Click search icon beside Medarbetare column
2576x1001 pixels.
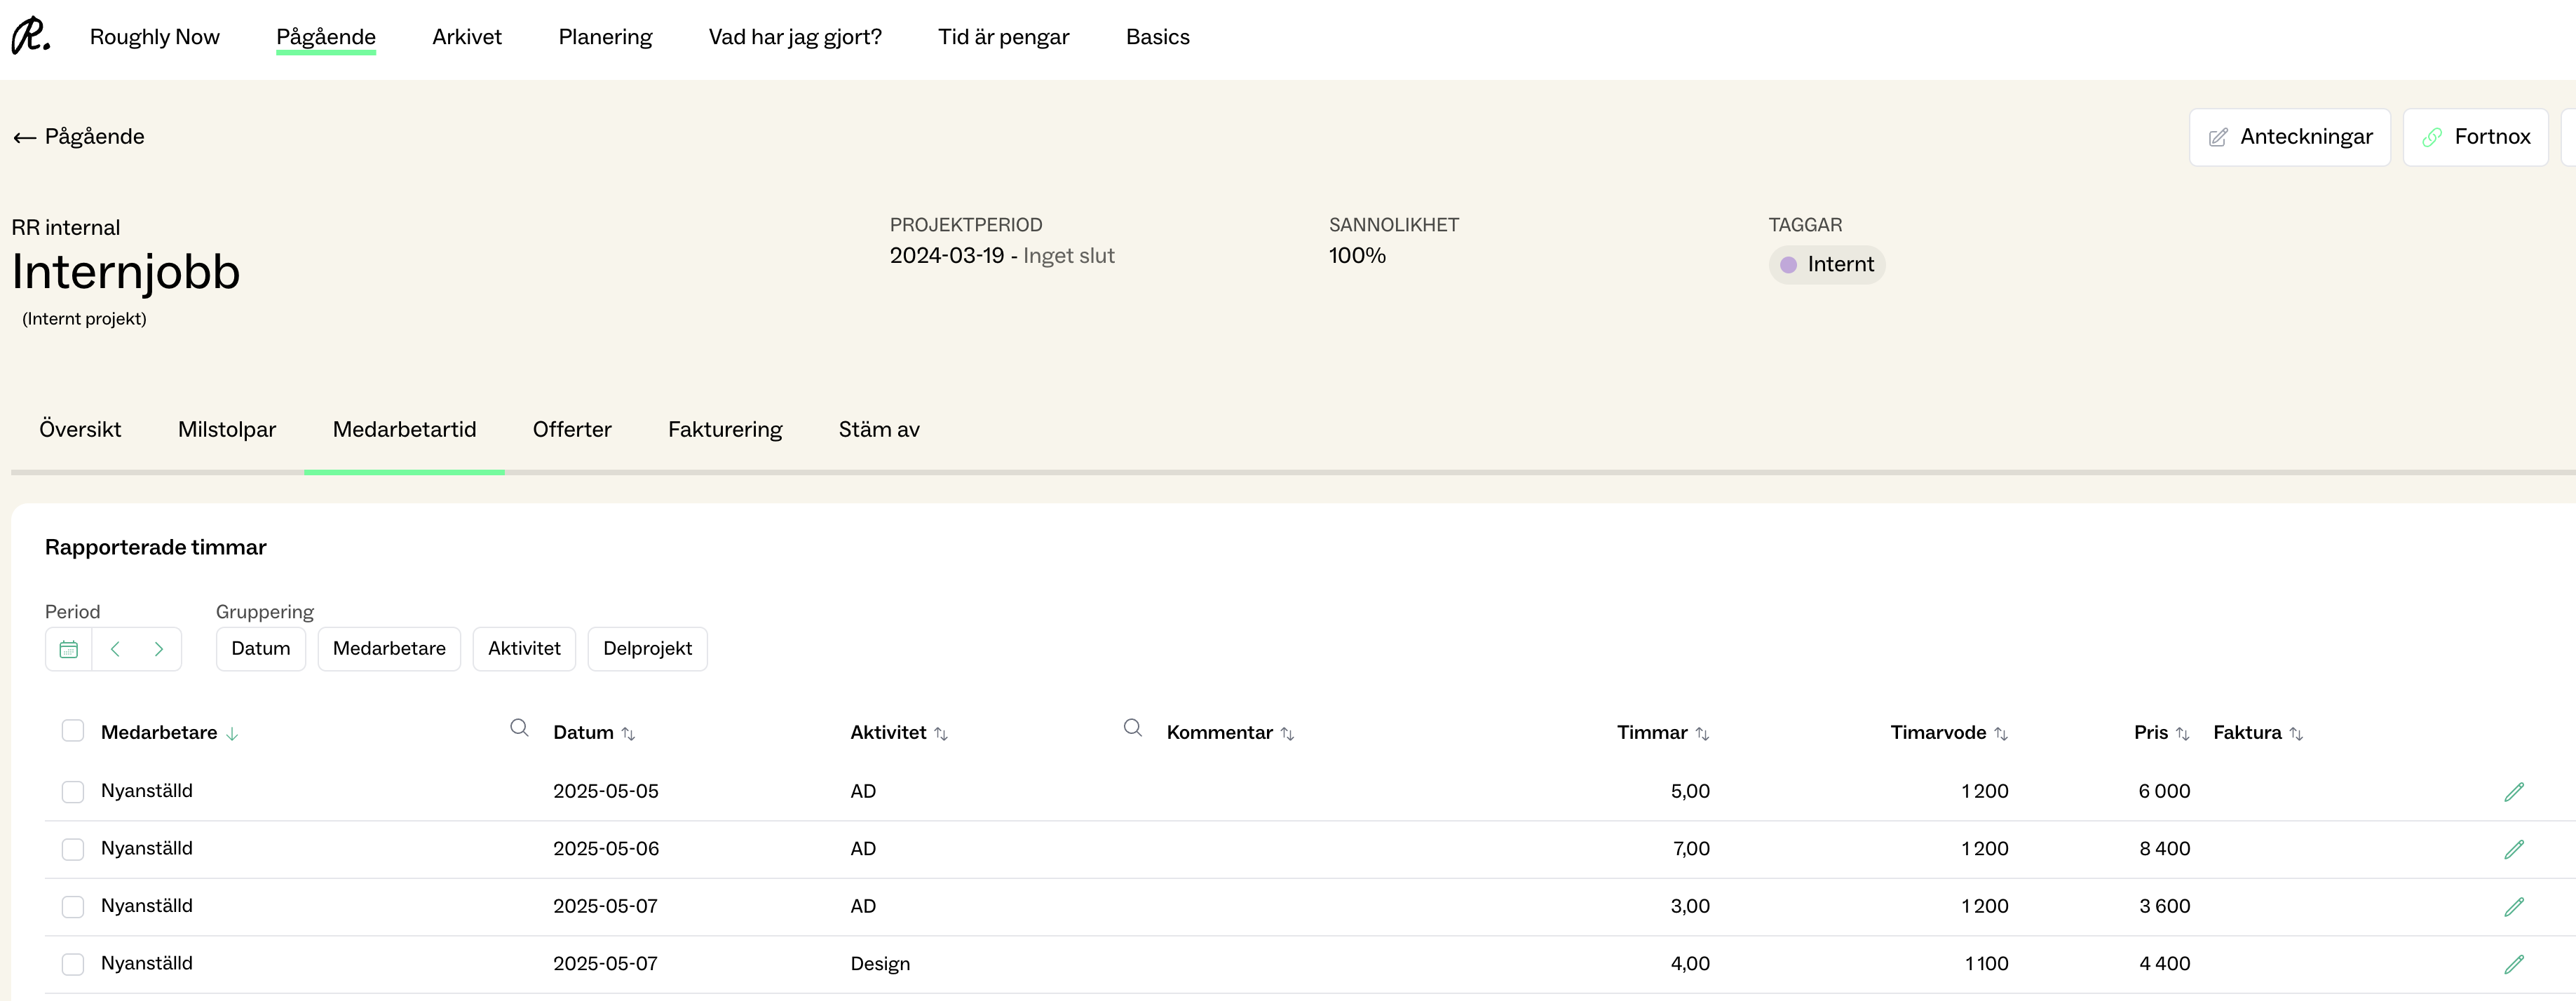coord(519,728)
